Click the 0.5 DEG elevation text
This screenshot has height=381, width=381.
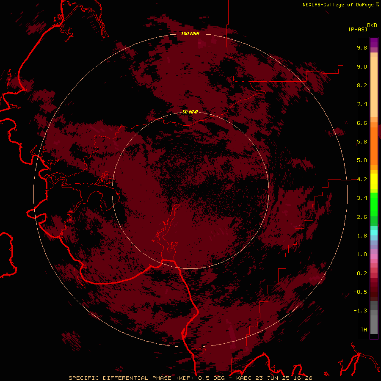(211, 378)
